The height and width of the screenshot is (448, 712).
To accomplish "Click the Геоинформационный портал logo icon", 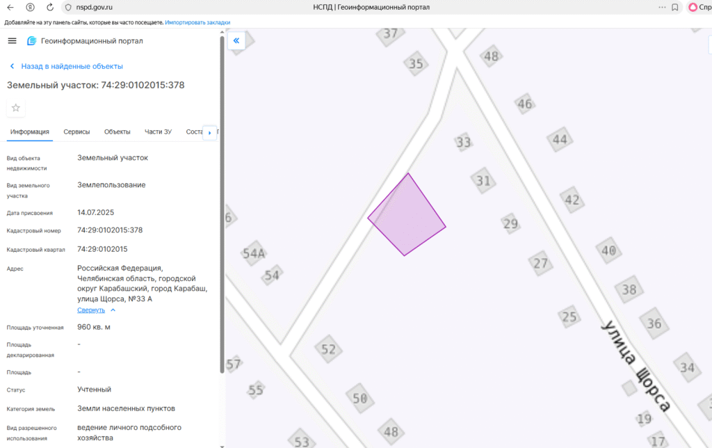I will click(x=31, y=41).
